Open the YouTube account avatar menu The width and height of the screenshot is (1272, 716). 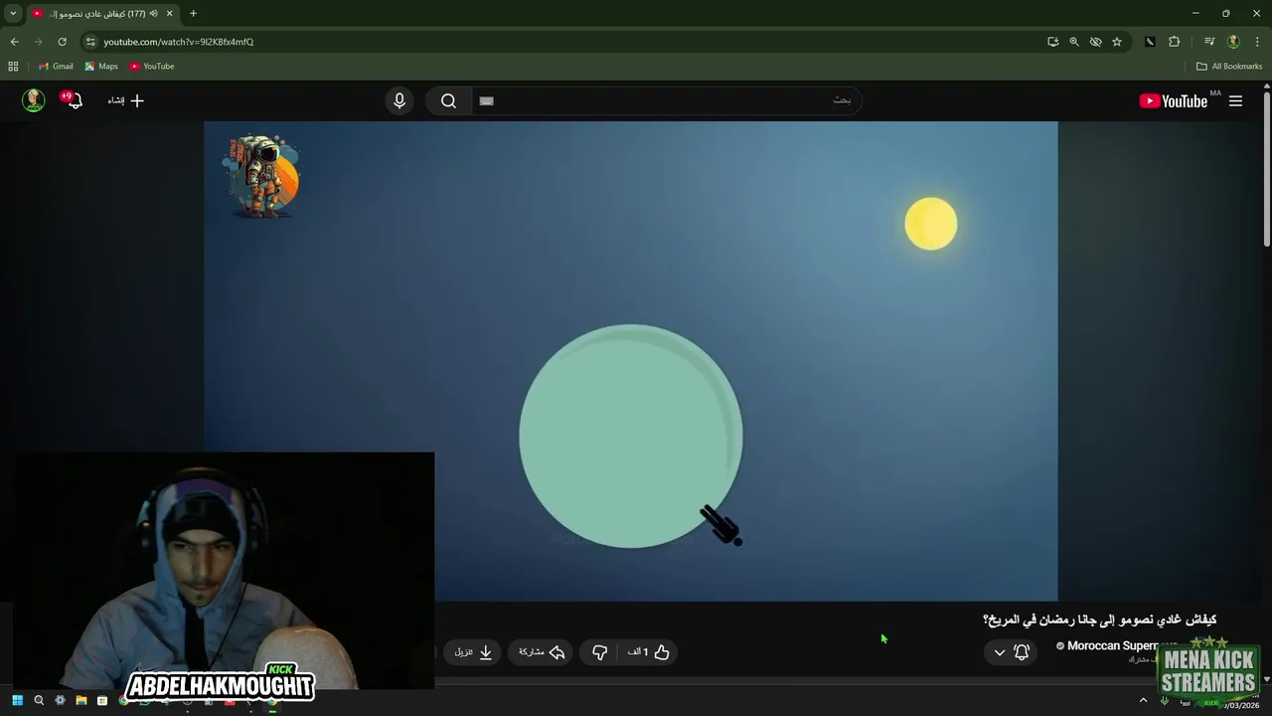click(34, 100)
